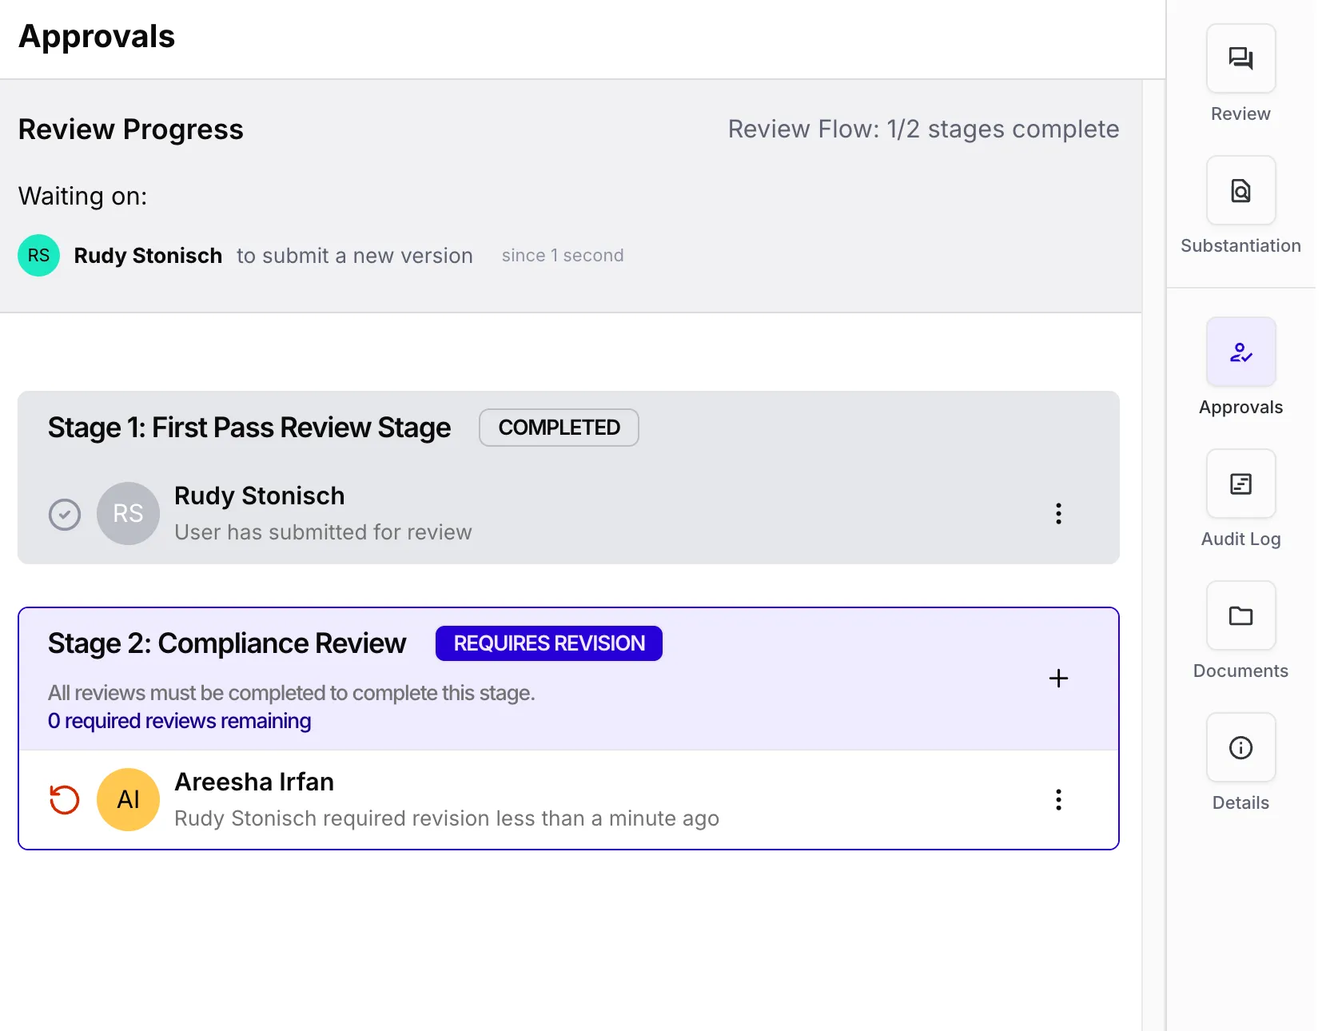The image size is (1330, 1031).
Task: Click the completed checkmark icon beside Rudy Stonisch
Action: click(65, 515)
